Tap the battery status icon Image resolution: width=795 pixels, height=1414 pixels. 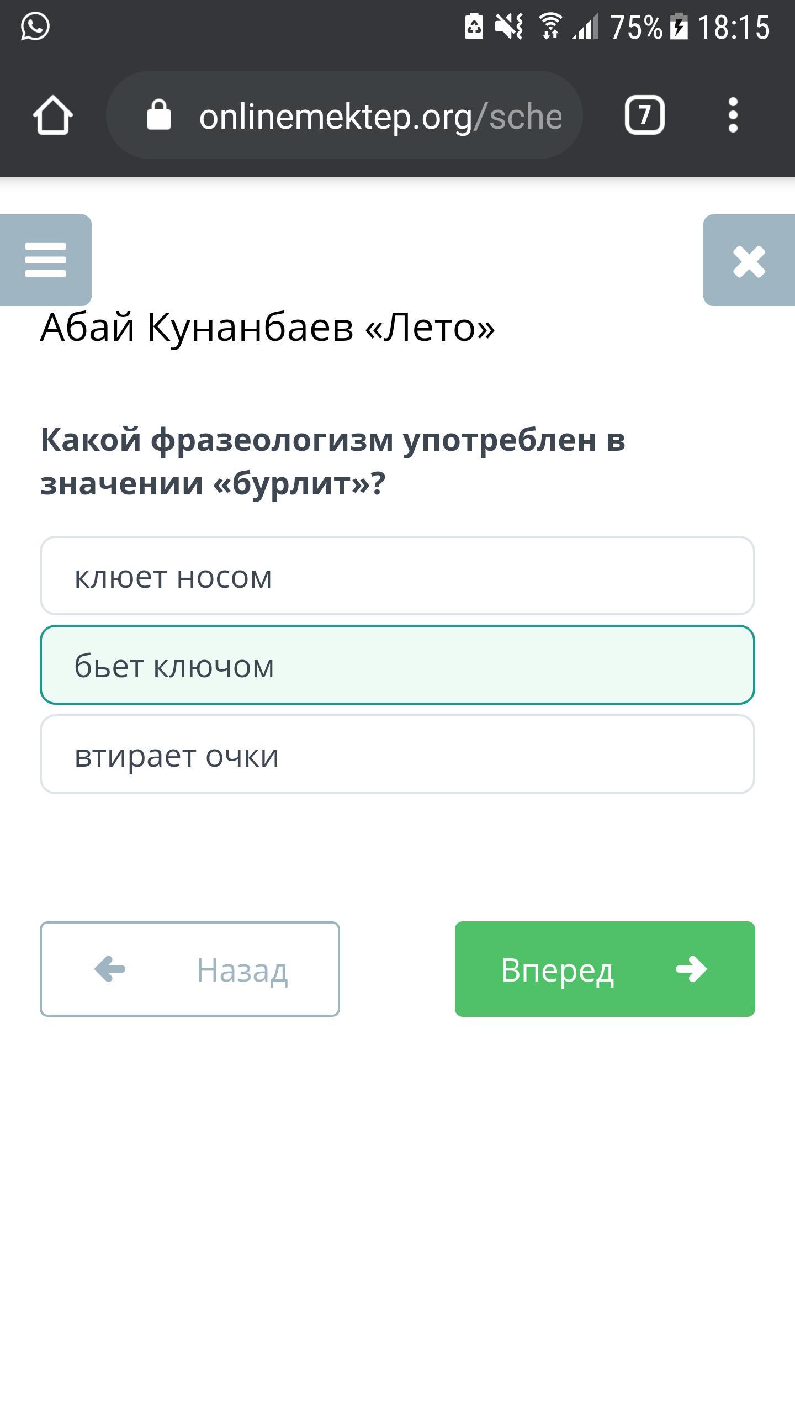(679, 27)
